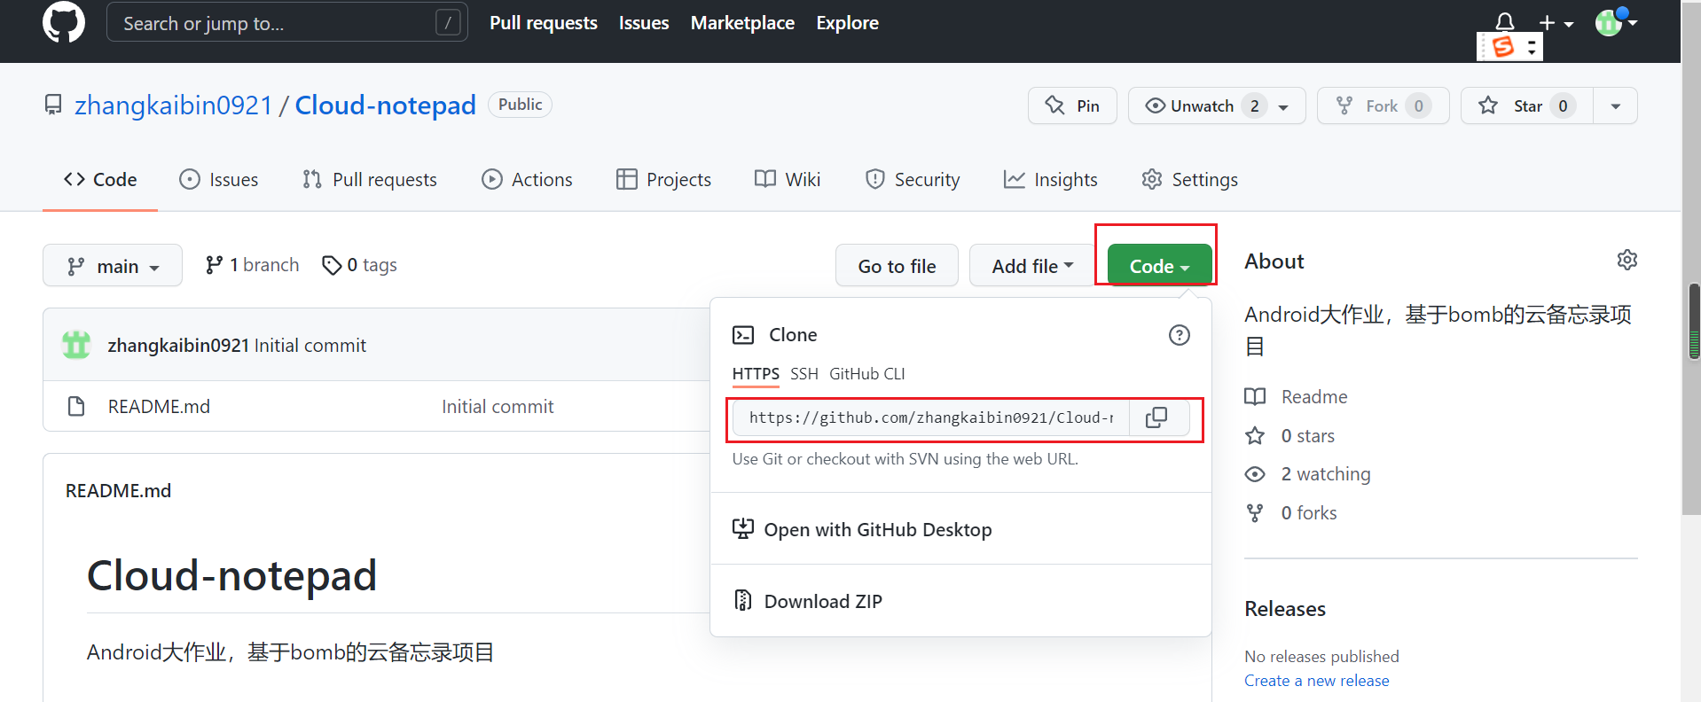This screenshot has height=702, width=1701.
Task: Open the user avatar menu
Action: coord(1616,22)
